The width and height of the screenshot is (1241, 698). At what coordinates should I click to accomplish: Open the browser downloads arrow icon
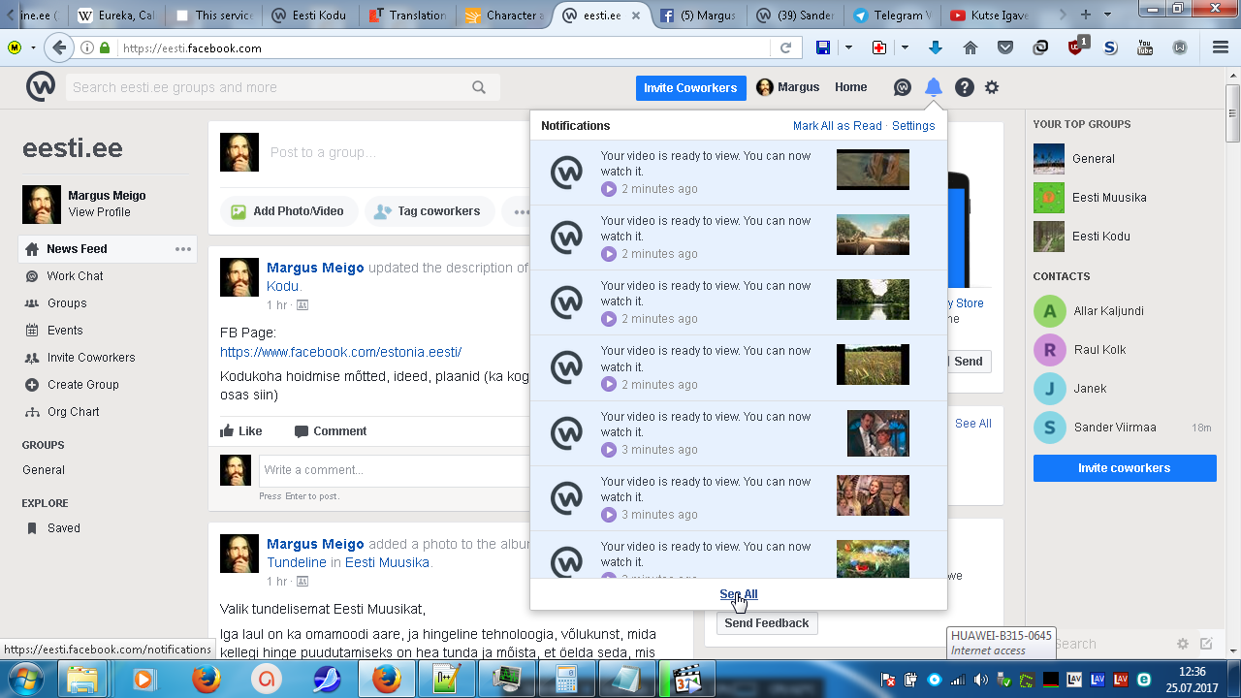(936, 48)
